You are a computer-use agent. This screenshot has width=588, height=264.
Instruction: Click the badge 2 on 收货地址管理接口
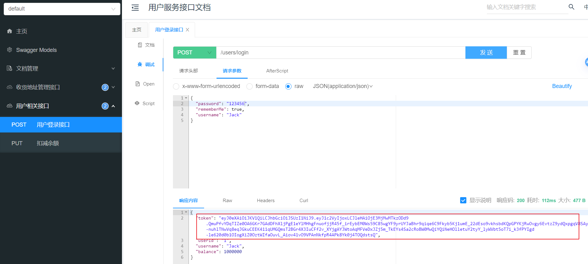click(x=105, y=87)
